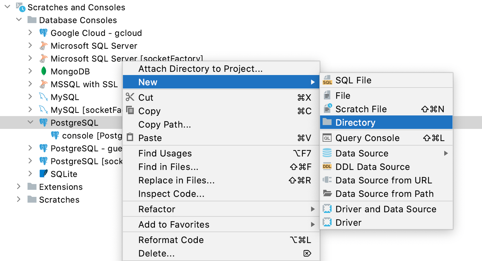
Task: Expand the Extensions folder
Action: pos(19,187)
